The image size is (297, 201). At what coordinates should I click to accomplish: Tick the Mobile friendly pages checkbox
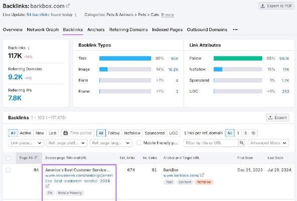[139, 143]
